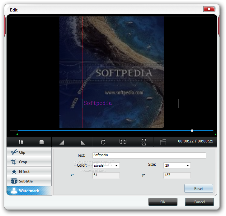Close the Edit dialog

click(209, 9)
